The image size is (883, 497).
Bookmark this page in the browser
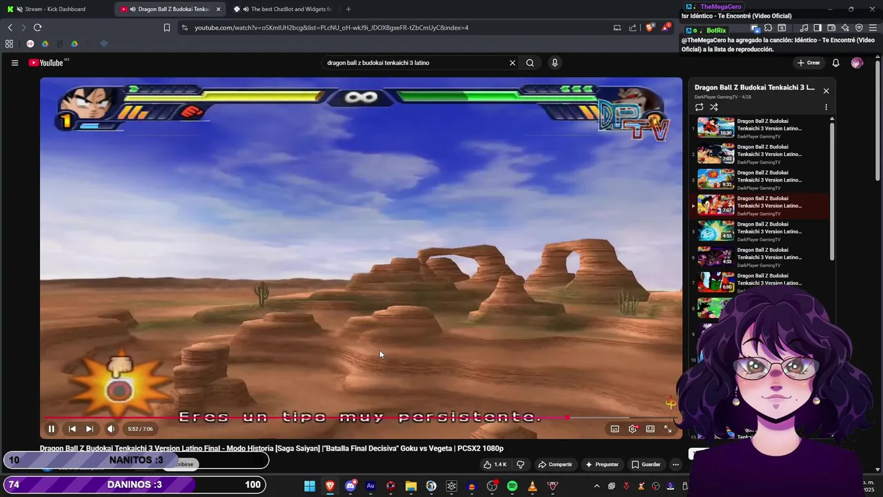click(166, 28)
